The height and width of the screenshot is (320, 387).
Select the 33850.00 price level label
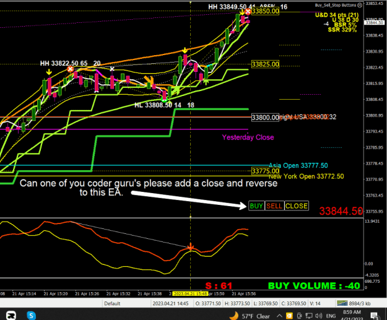click(265, 11)
